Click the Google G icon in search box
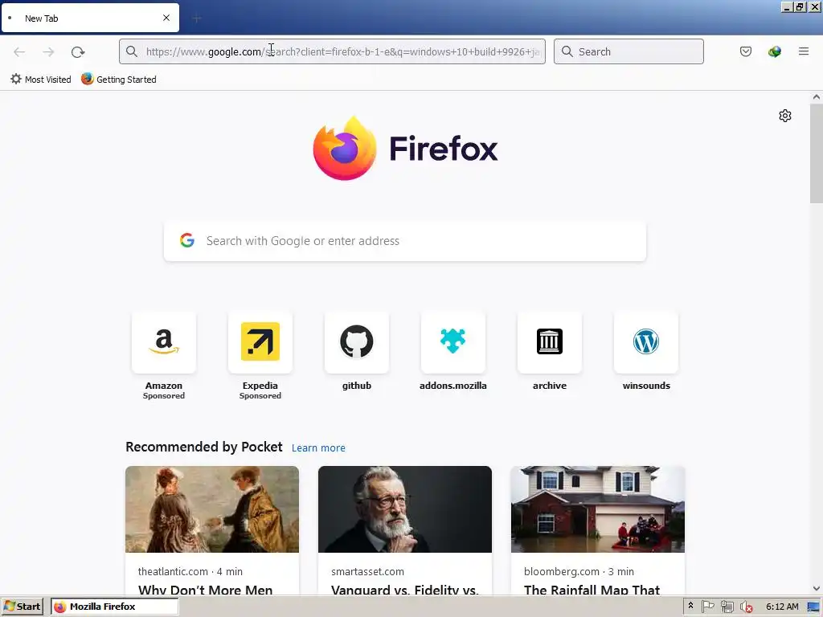This screenshot has height=617, width=823. pos(187,240)
